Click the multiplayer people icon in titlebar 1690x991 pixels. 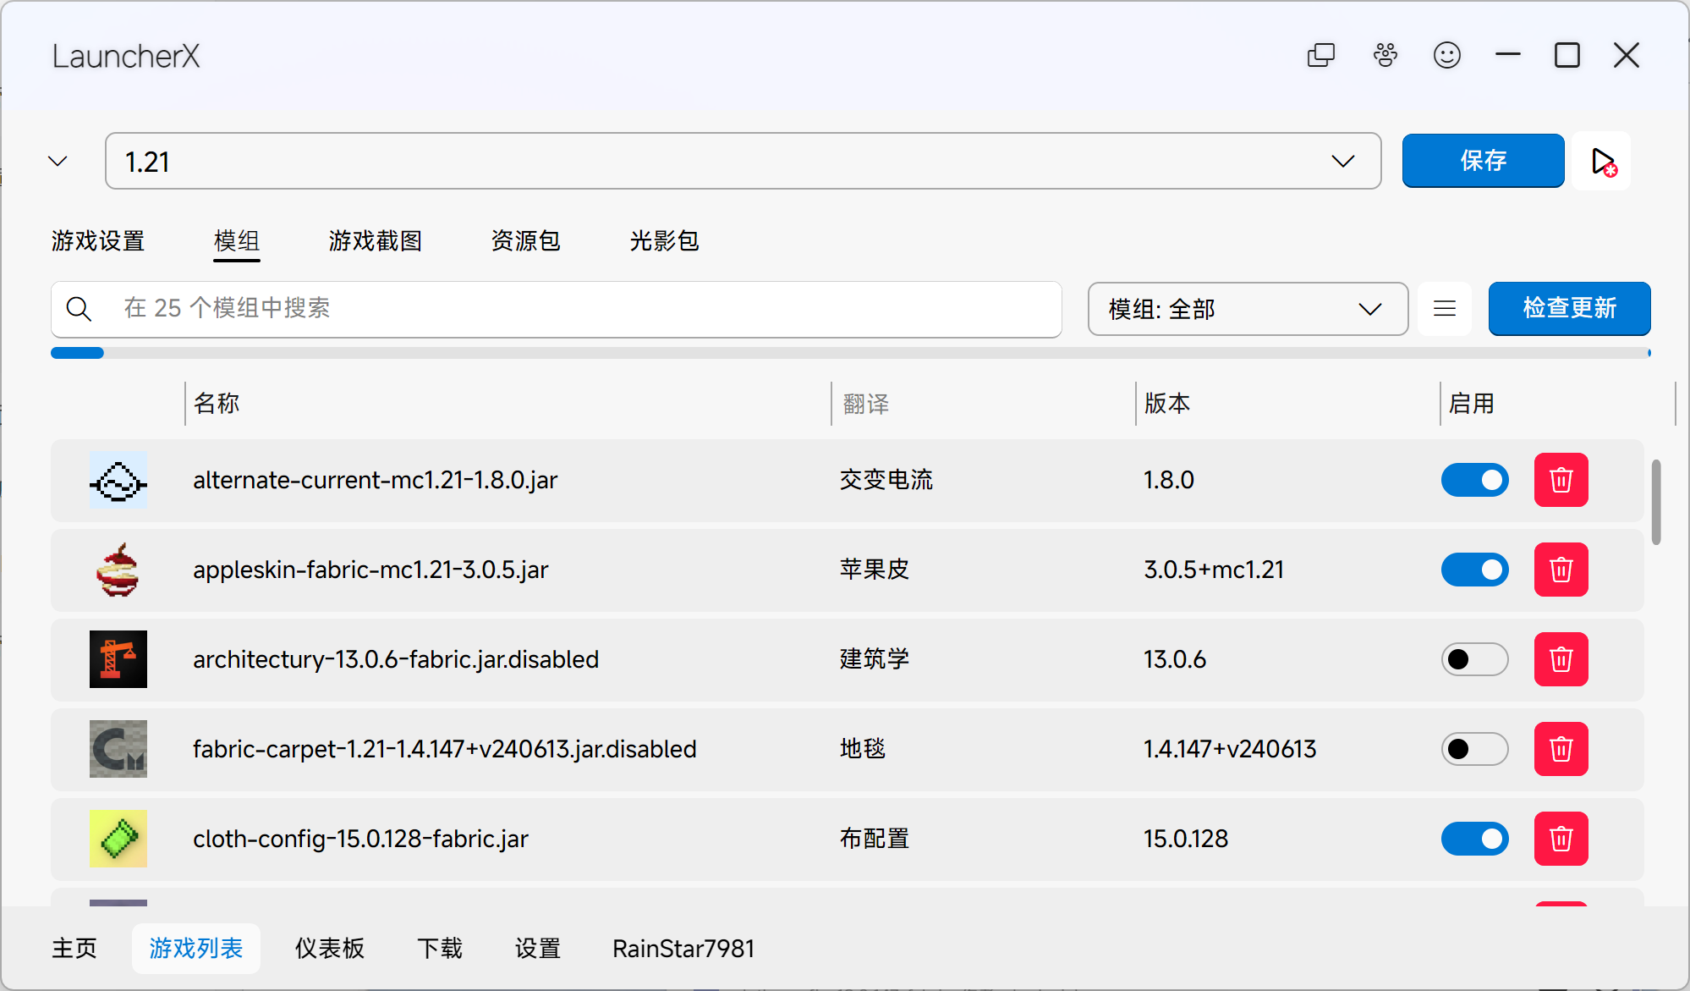point(1385,55)
